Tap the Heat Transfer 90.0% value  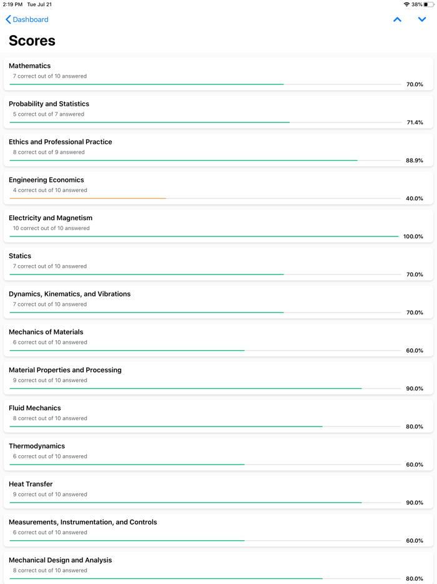(x=415, y=503)
